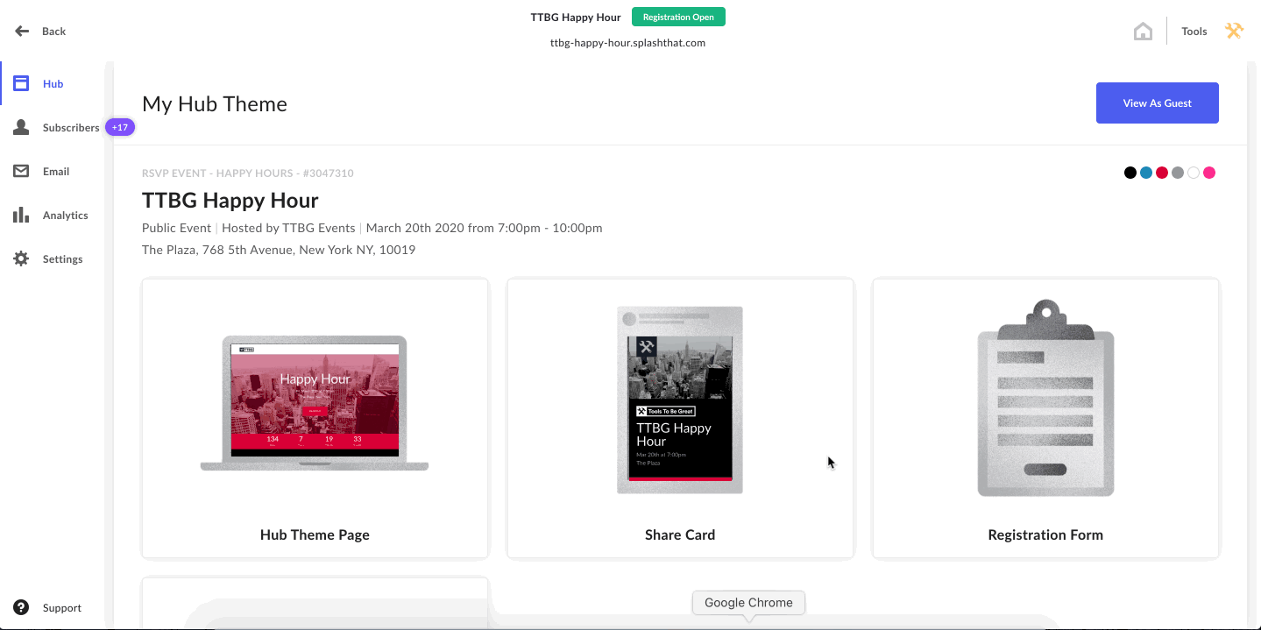Viewport: 1261px width, 630px height.
Task: Click the March 20th 2020 date text
Action: pos(484,228)
